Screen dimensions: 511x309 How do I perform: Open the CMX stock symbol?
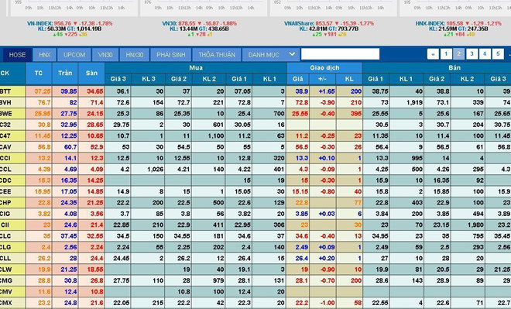6,303
